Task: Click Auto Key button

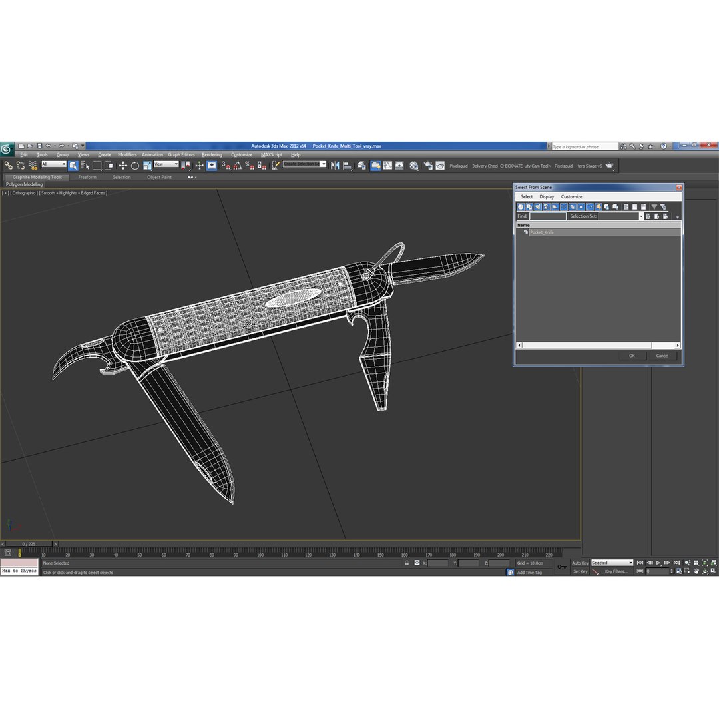Action: (580, 563)
